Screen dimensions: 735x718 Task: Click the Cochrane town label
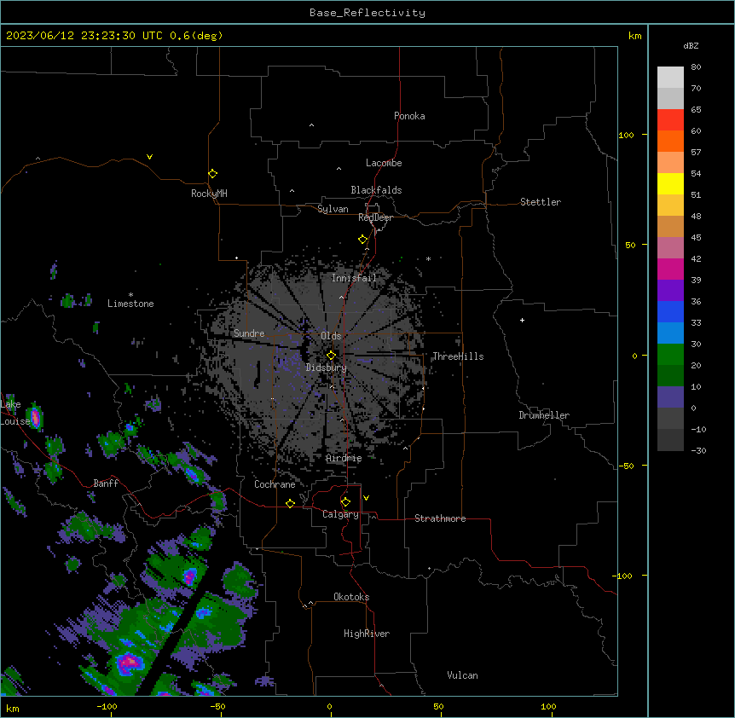coord(275,484)
